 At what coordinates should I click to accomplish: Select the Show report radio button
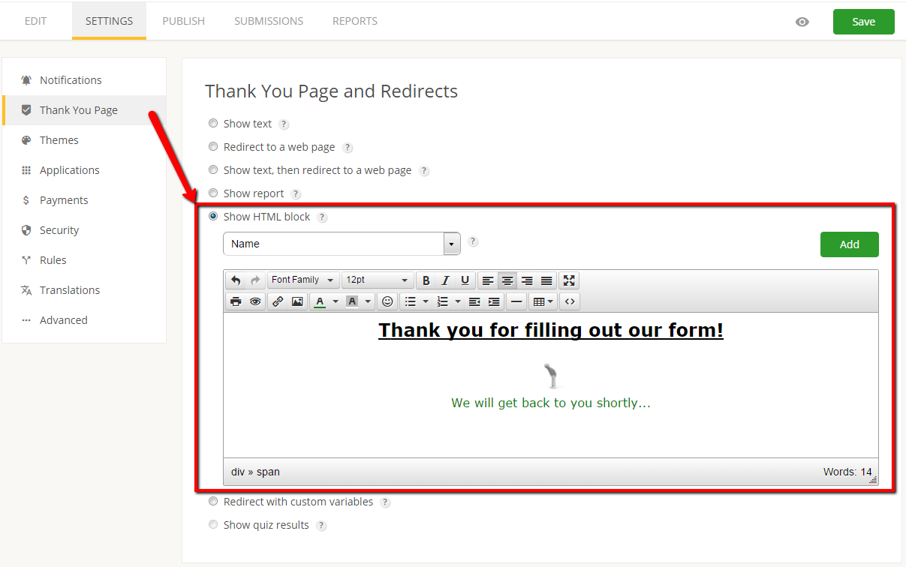pyautogui.click(x=213, y=193)
